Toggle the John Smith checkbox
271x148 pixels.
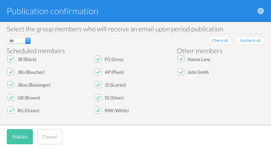tap(181, 72)
